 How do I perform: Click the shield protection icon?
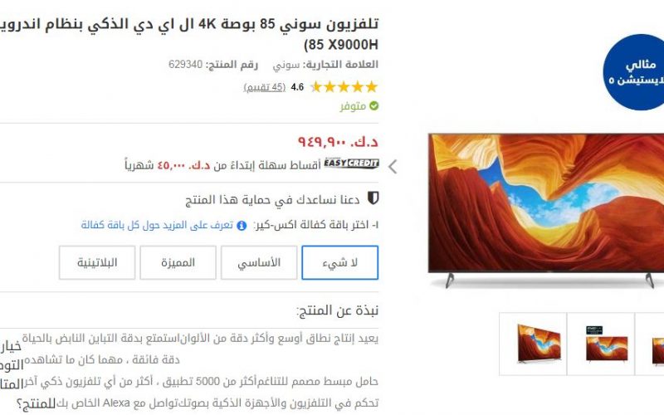pyautogui.click(x=373, y=198)
